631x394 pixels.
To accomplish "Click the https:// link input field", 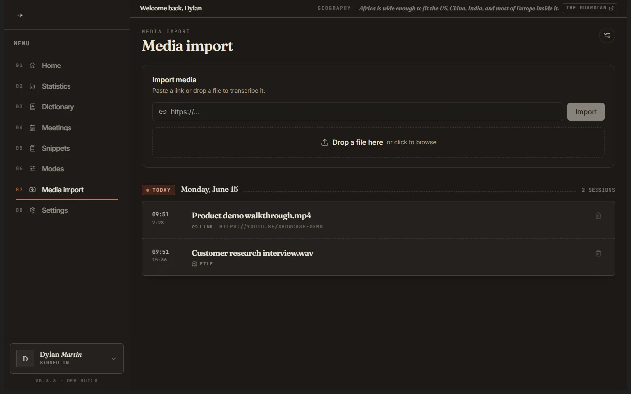I will pyautogui.click(x=358, y=112).
